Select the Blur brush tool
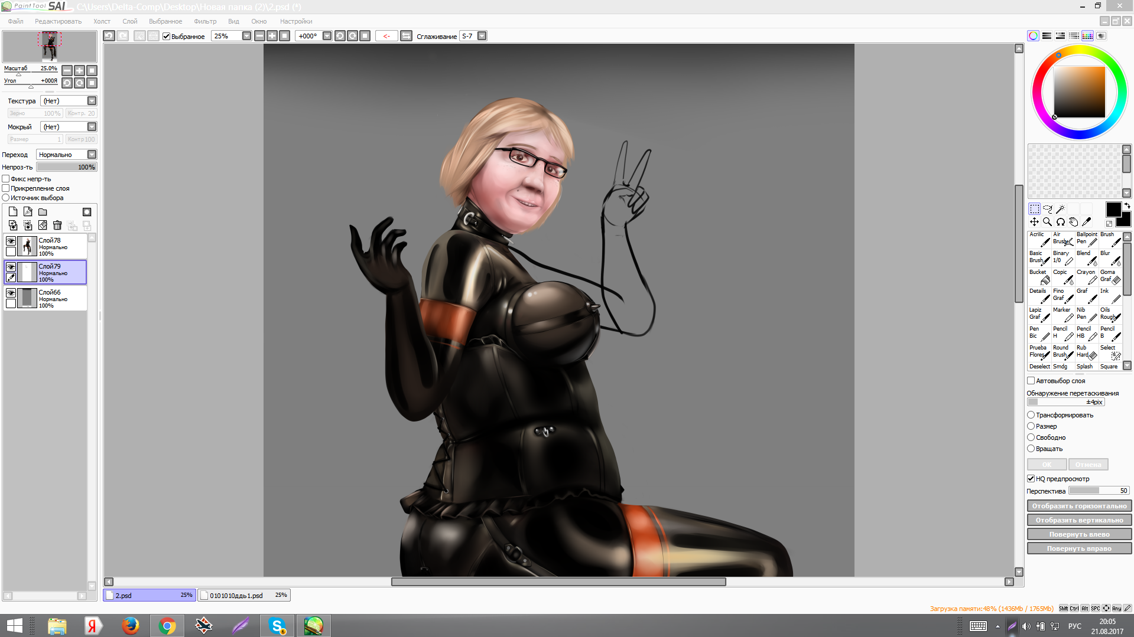This screenshot has width=1134, height=637. (1110, 257)
